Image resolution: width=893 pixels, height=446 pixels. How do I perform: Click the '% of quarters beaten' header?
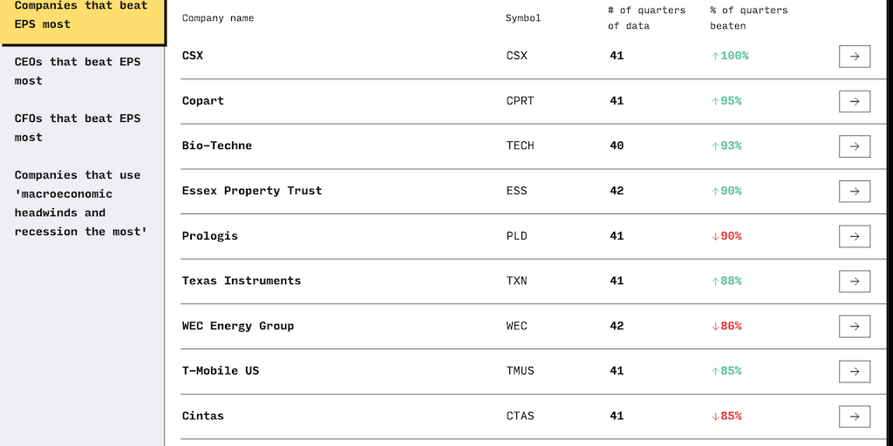coord(748,18)
